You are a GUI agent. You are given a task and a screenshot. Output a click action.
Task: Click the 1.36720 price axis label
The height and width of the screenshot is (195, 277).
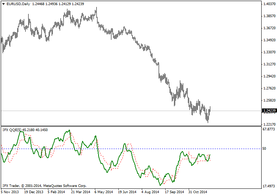tap(269, 28)
